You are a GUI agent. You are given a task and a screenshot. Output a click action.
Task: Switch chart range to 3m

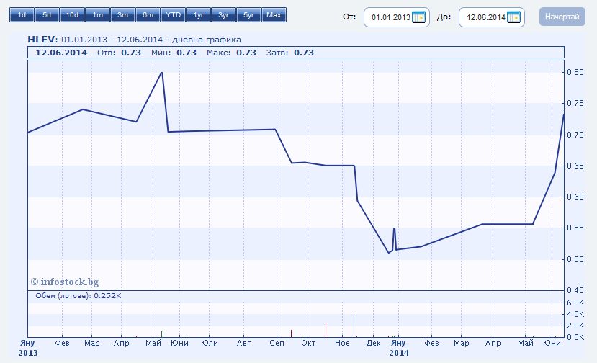[x=122, y=15]
